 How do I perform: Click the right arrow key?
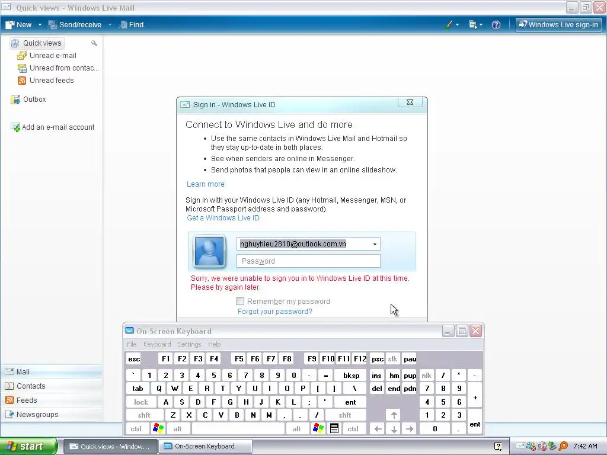tap(410, 429)
